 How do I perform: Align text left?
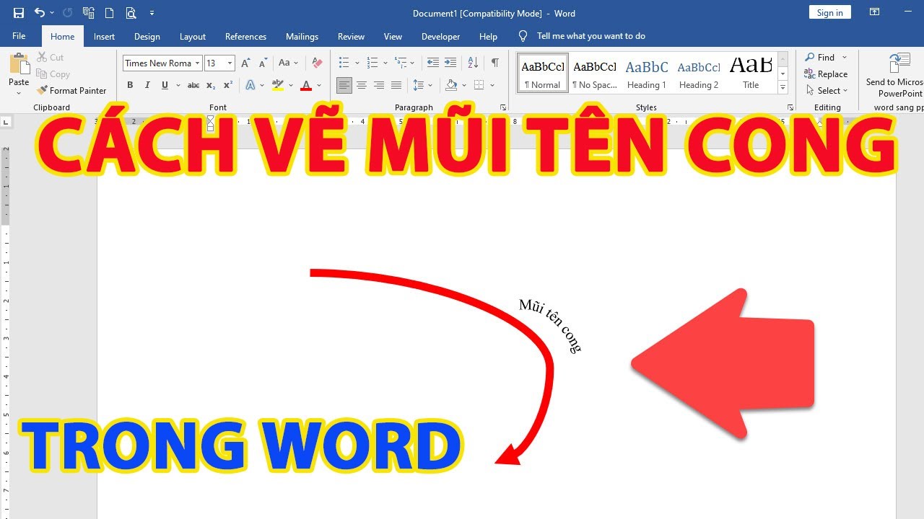pos(344,85)
